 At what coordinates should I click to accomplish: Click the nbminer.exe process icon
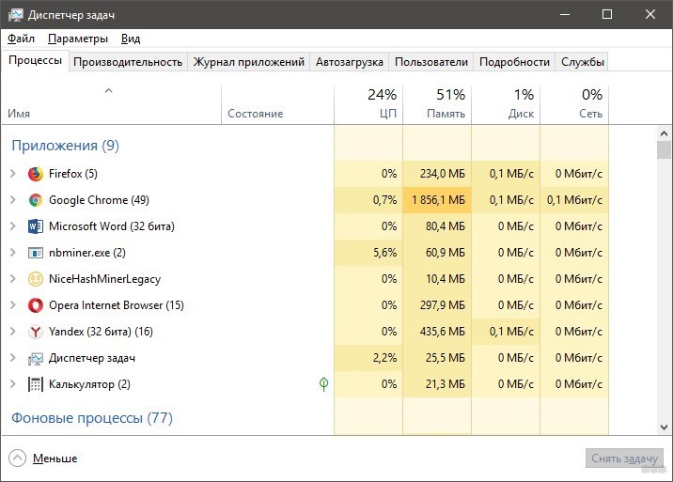(36, 253)
